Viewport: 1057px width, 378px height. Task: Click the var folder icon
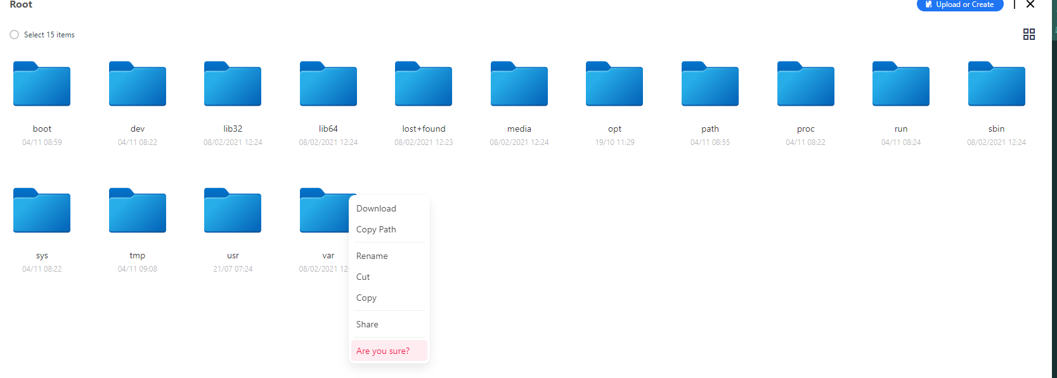324,210
